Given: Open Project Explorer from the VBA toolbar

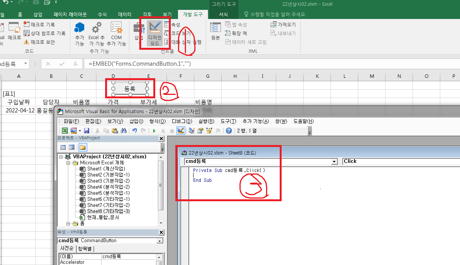Looking at the screenshot, I should [x=191, y=131].
